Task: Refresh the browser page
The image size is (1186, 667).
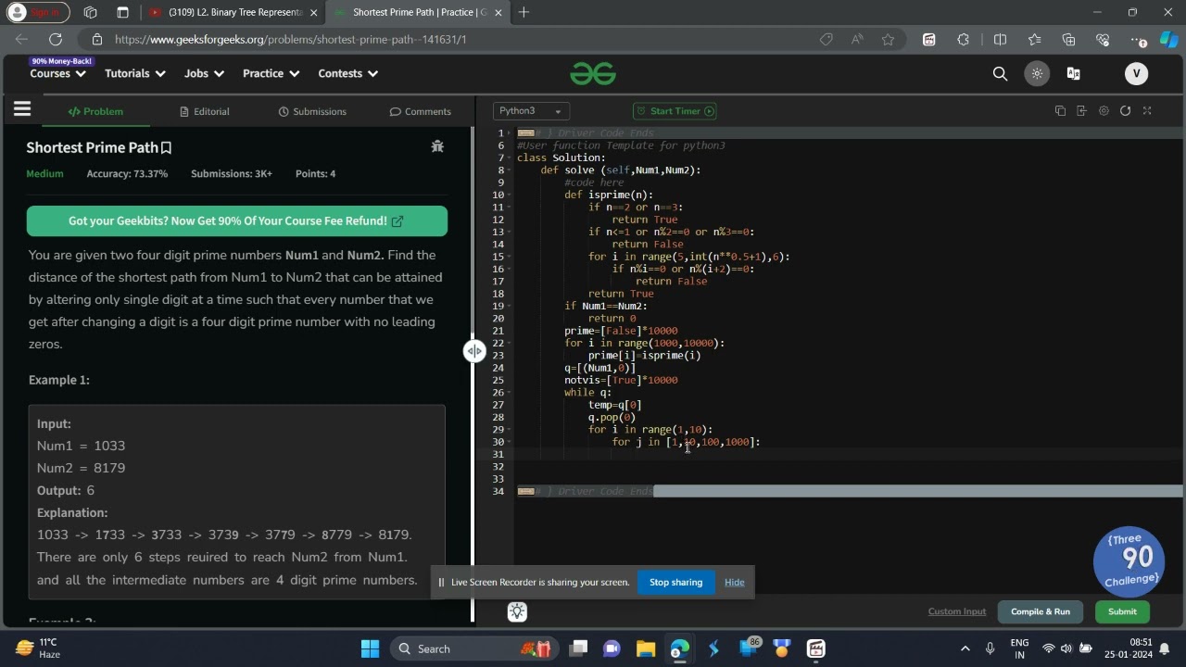Action: [56, 40]
